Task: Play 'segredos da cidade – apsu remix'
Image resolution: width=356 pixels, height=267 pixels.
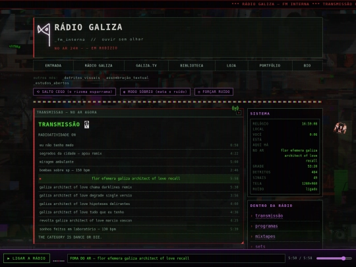Action: (x=138, y=154)
